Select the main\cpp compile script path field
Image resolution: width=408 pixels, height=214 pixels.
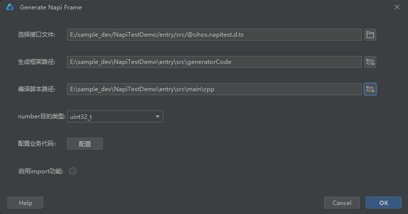[x=214, y=89]
